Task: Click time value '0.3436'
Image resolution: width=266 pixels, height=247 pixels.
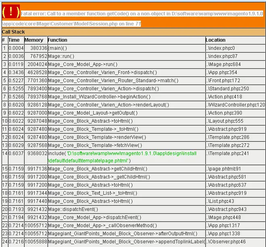Action: [x=16, y=72]
